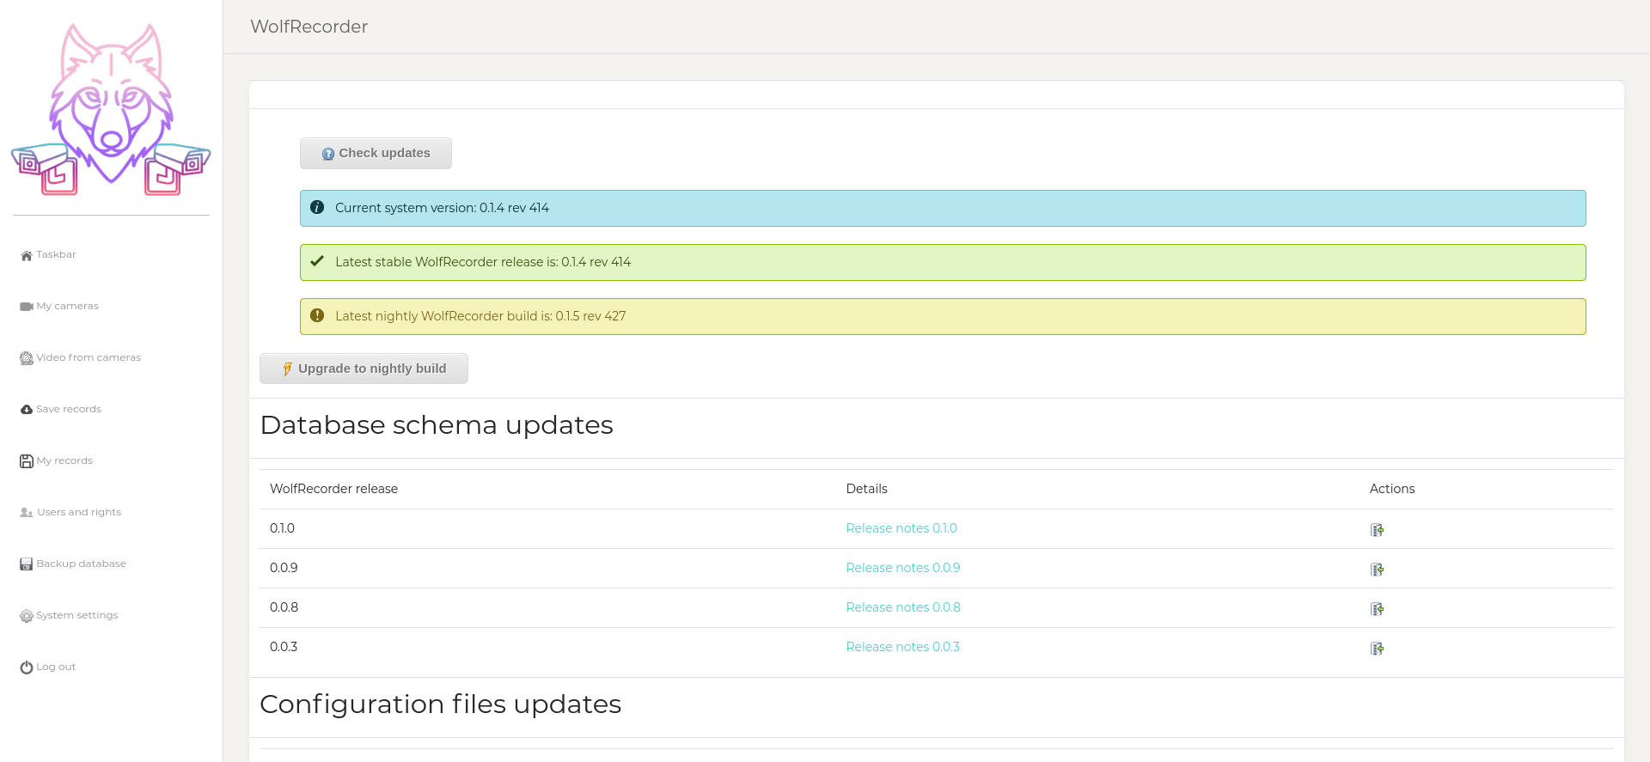Click the nightly build warning notice
The image size is (1650, 762).
(942, 316)
